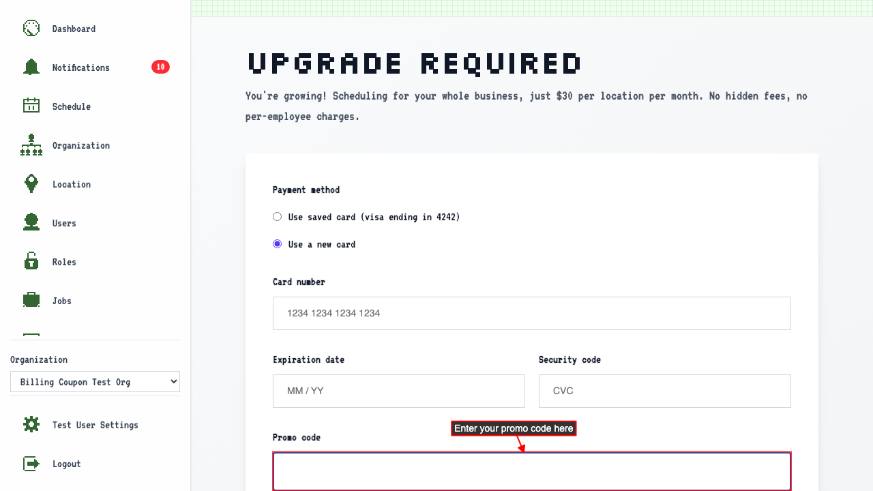Focus the Card number input field
The width and height of the screenshot is (873, 491).
coord(532,313)
